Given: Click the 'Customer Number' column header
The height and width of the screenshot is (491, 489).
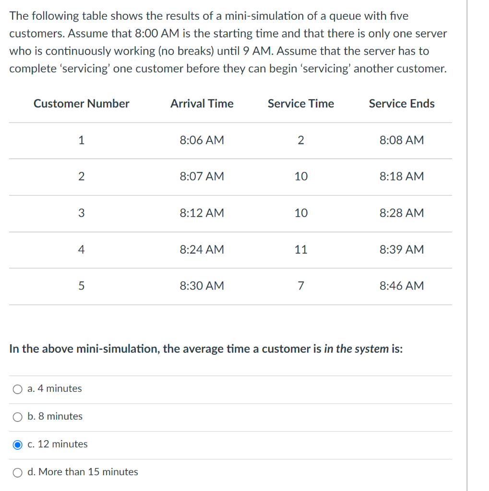Looking at the screenshot, I should (x=81, y=104).
